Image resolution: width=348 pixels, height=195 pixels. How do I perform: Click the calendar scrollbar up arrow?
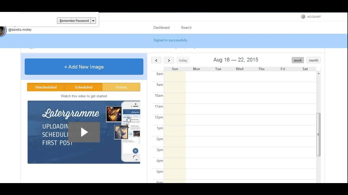319,73
